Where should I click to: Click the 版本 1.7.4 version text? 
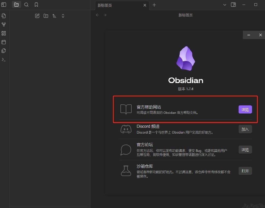pos(185,89)
